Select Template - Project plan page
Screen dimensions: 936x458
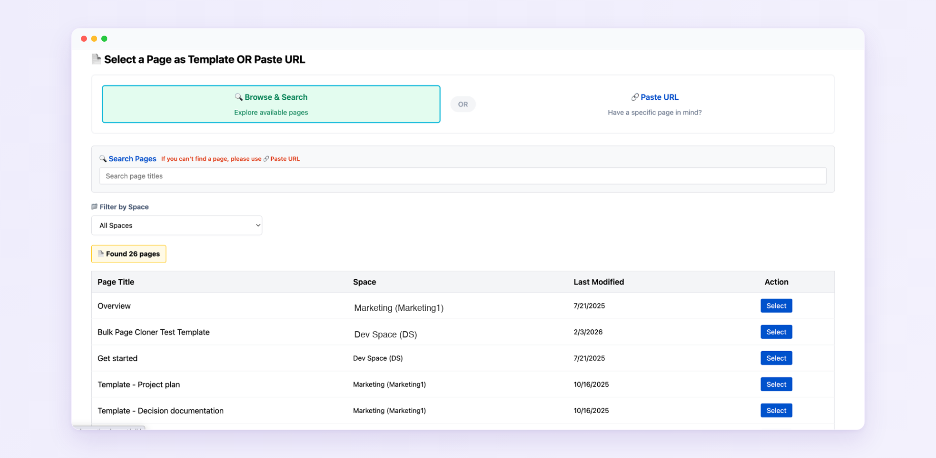(776, 384)
